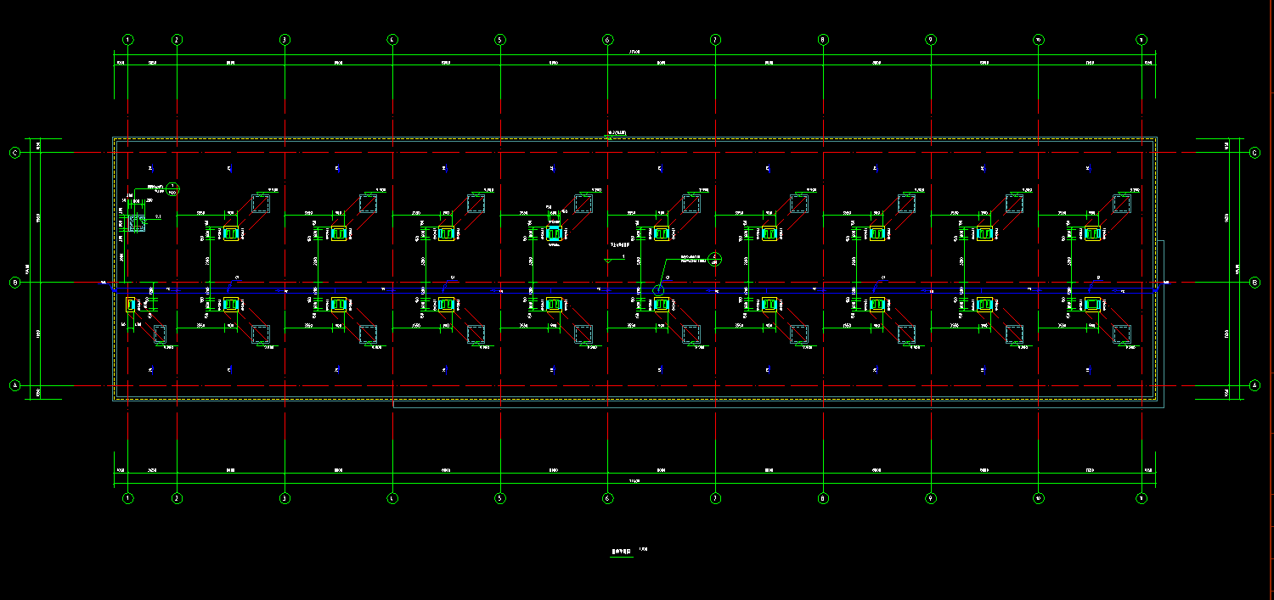
Task: Select green circle on blue pipe line
Action: [x=658, y=290]
